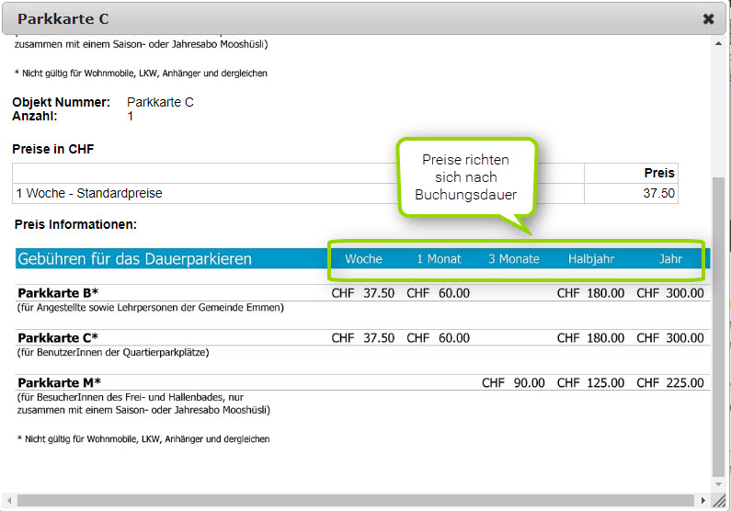Click the Gebühren für das Dauerparkieren heading
The height and width of the screenshot is (511, 731).
(x=134, y=259)
